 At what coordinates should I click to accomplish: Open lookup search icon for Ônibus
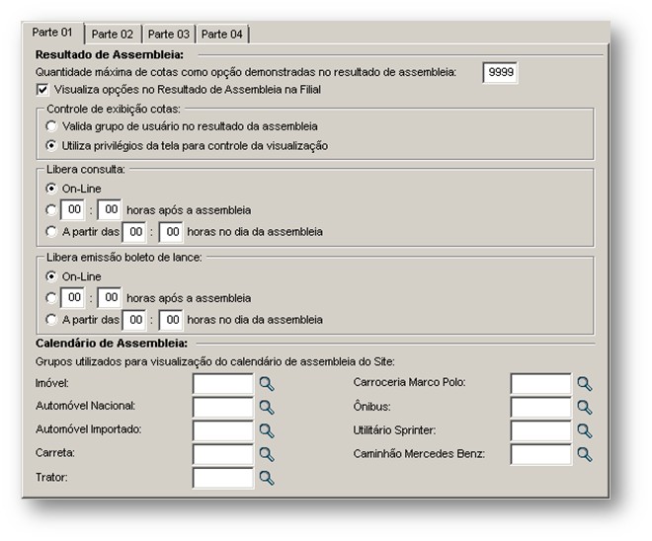click(585, 407)
